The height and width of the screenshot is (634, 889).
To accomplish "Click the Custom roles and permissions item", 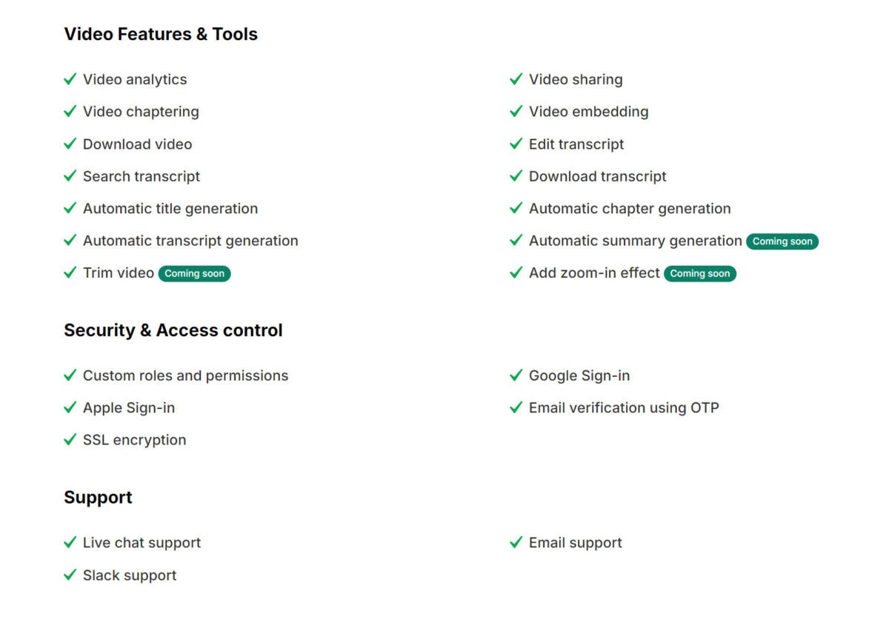I will (185, 376).
